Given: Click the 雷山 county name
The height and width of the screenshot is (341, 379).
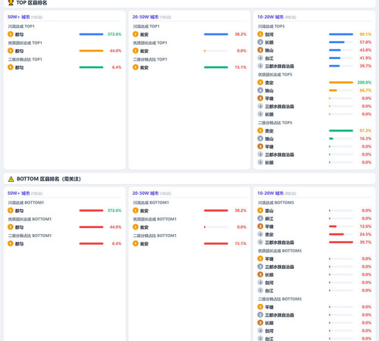Looking at the screenshot, I should tap(269, 211).
